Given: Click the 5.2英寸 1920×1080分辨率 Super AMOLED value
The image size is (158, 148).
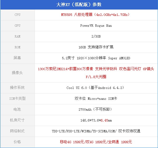Looking at the screenshot, I should pyautogui.click(x=96, y=58).
